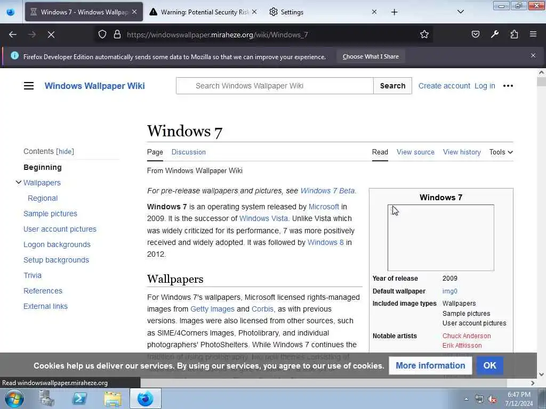
Task: Hide the Contents sidebar
Action: [65, 151]
